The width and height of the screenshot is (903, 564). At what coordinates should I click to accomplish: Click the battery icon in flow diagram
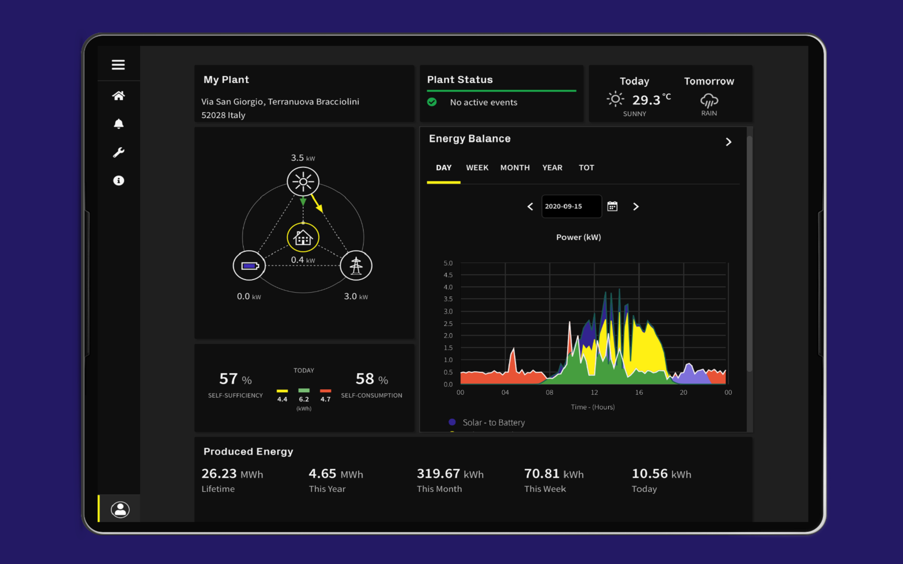249,266
